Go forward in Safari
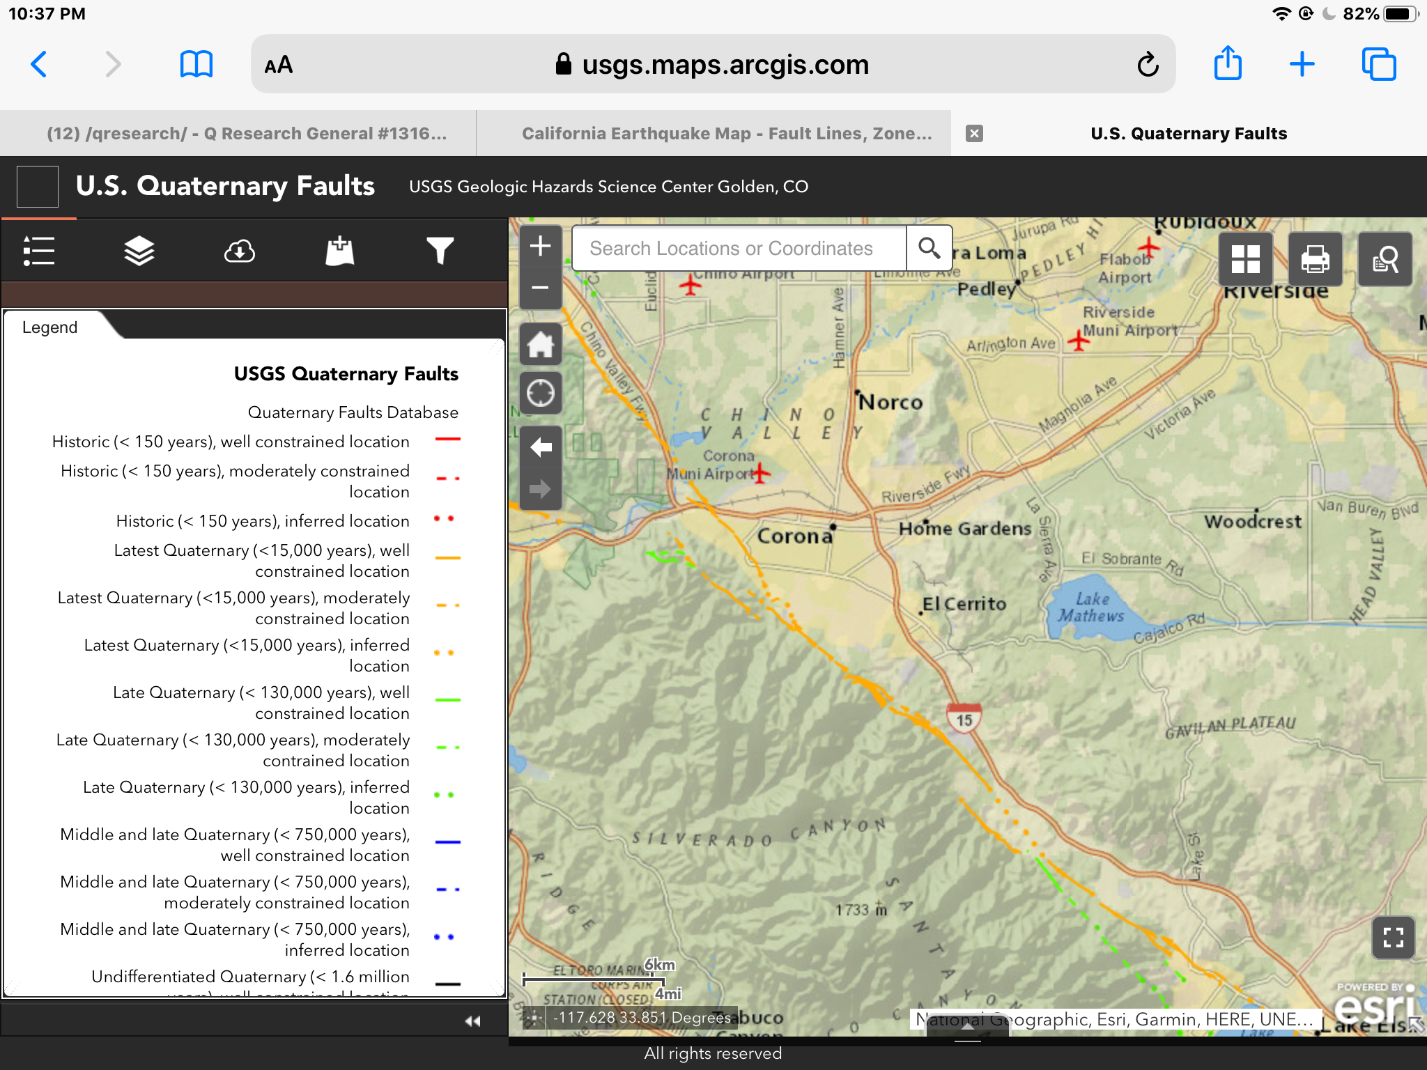The width and height of the screenshot is (1427, 1070). [x=113, y=65]
